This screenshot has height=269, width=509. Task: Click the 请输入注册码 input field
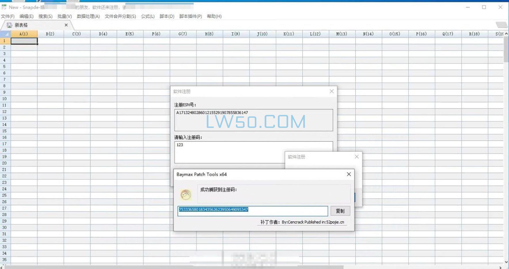point(254,152)
